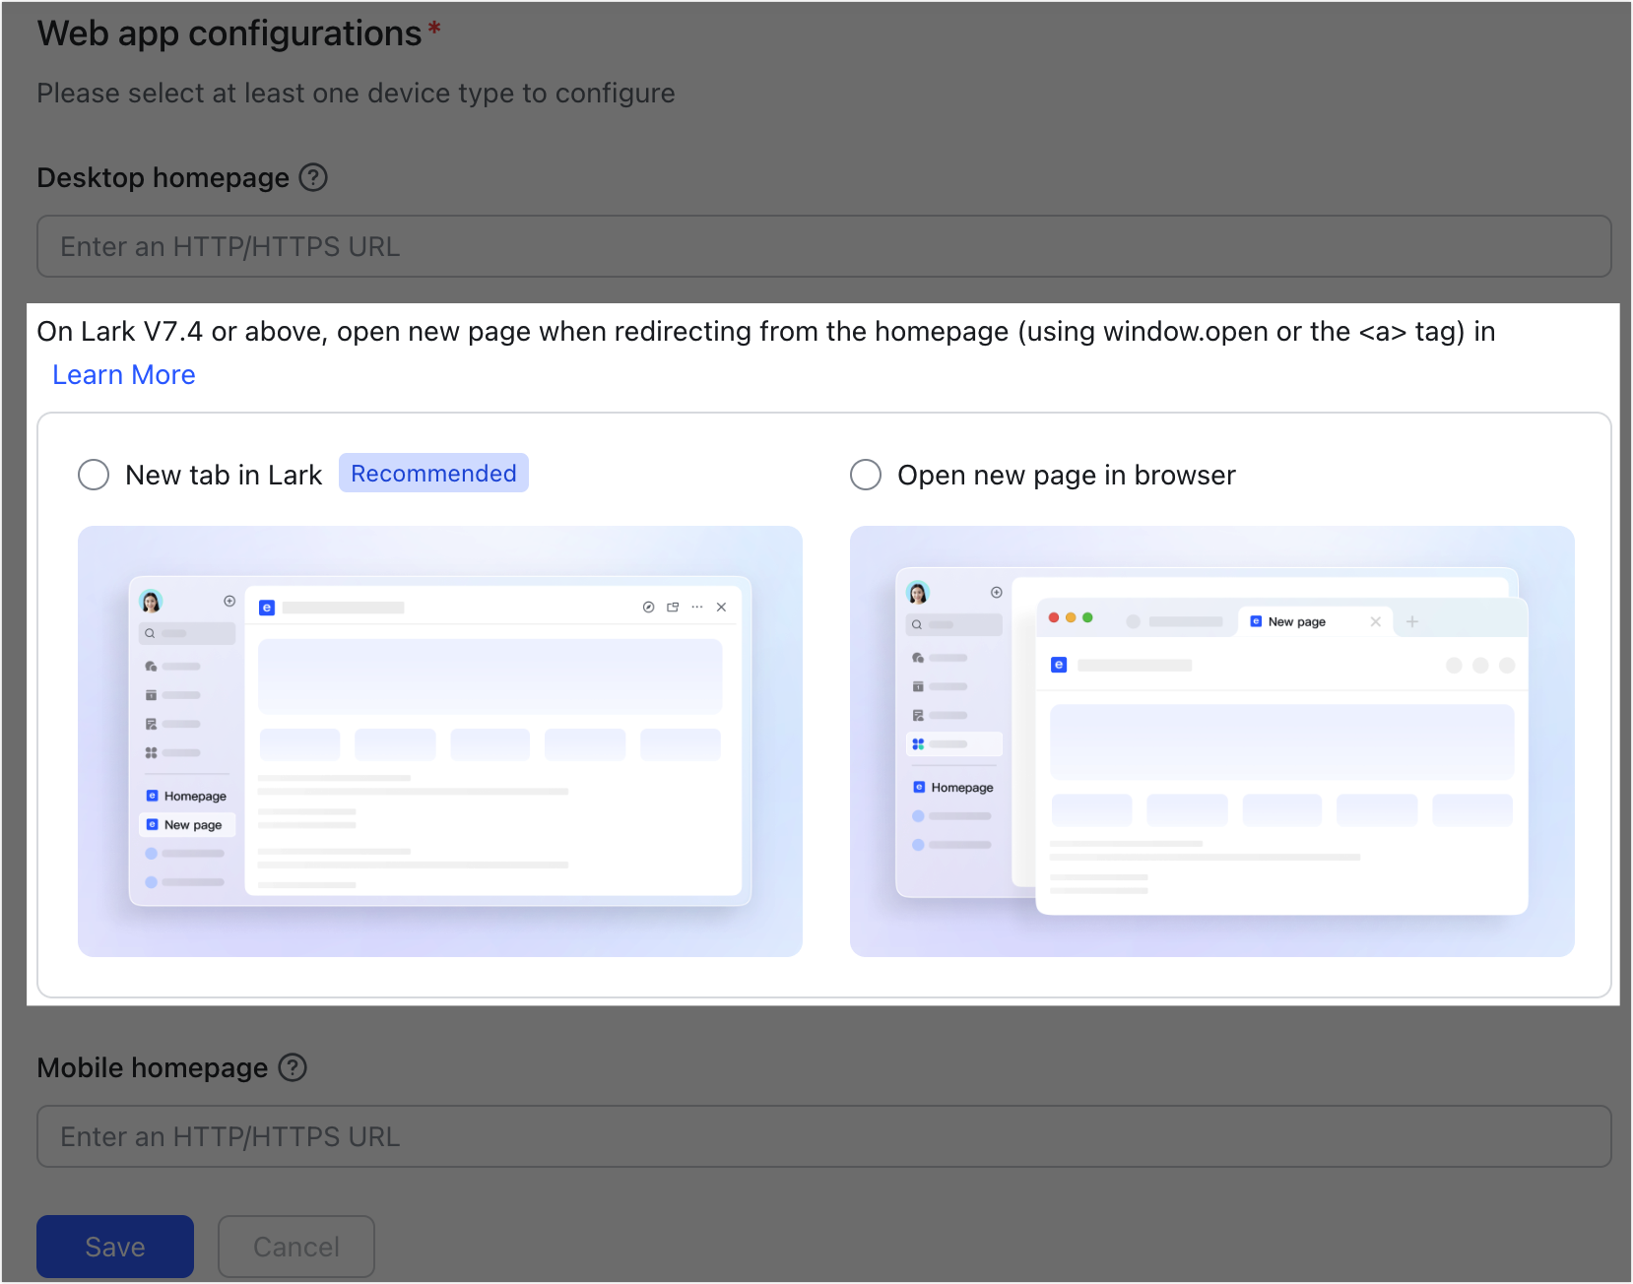Click the 'Please select at least one device type' text

356,94
